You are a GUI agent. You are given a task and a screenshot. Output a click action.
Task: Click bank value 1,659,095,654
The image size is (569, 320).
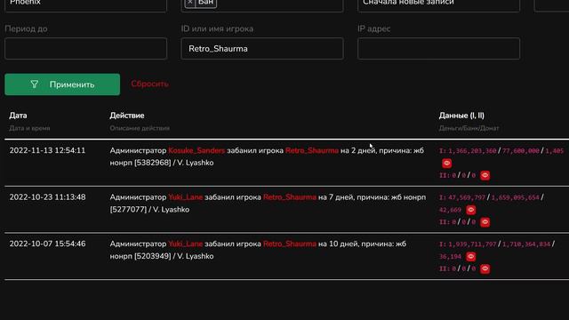516,197
